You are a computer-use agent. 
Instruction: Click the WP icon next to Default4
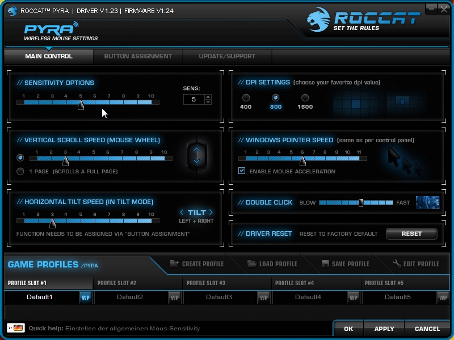pos(353,297)
